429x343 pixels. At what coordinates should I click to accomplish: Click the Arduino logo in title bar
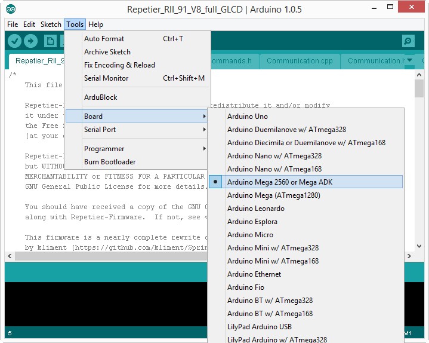coord(11,9)
